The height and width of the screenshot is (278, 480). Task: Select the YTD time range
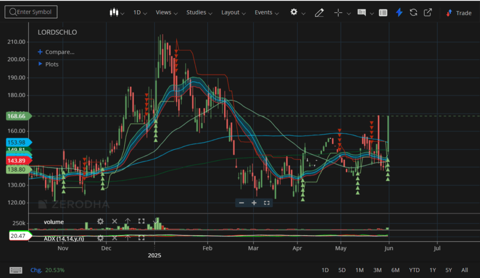pos(414,270)
